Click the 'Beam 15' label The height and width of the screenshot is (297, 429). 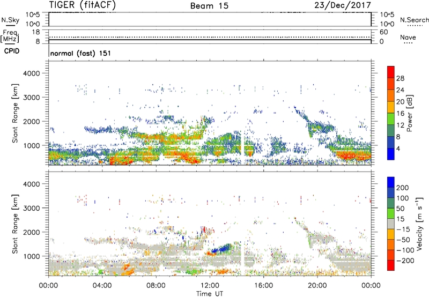(209, 6)
